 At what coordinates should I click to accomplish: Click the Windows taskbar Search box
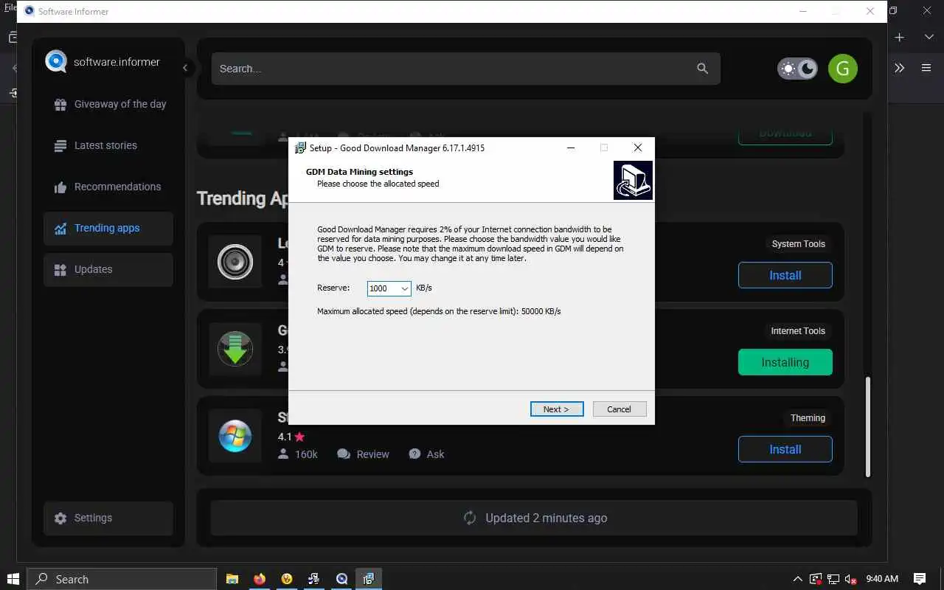pos(122,579)
